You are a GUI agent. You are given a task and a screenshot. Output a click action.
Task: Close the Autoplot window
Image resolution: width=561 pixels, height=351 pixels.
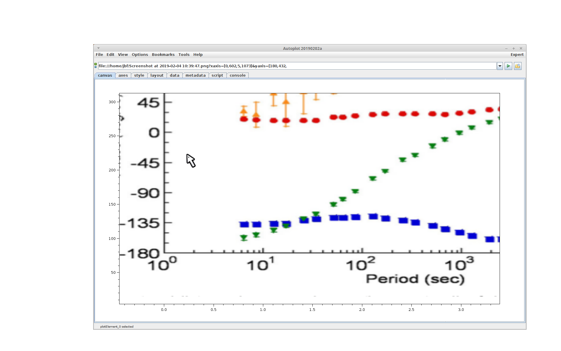(521, 49)
